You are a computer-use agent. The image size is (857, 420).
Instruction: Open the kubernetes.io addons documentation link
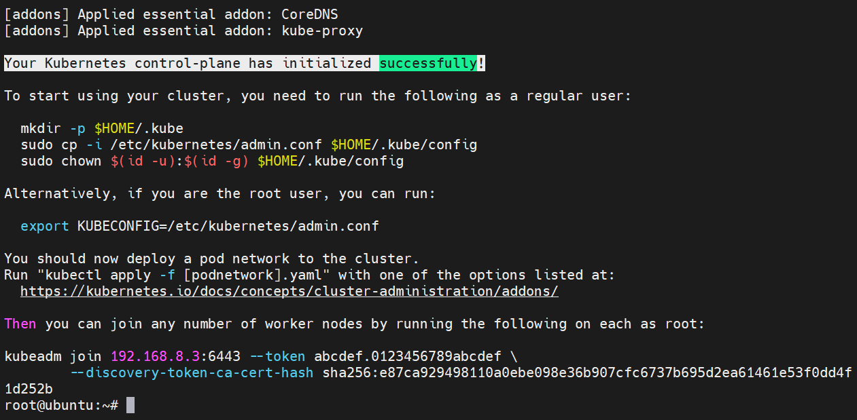[289, 291]
